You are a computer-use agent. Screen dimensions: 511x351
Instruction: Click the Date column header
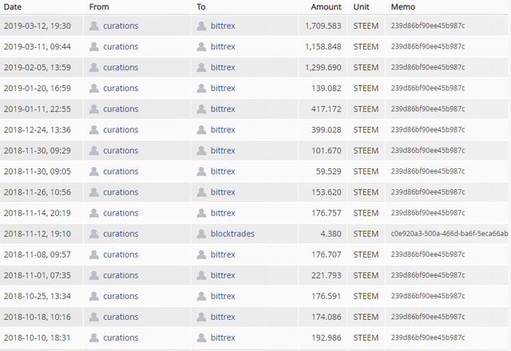13,7
